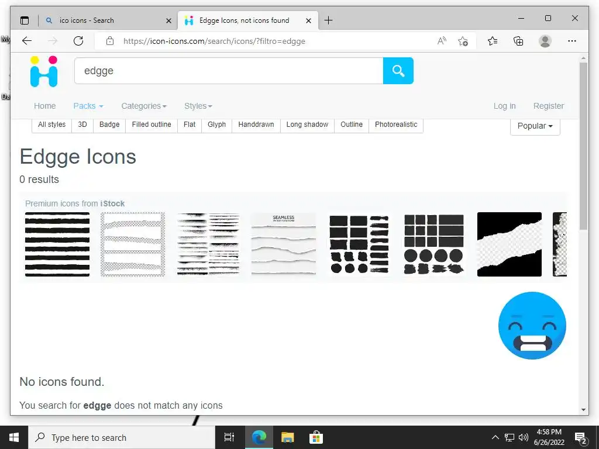Screen dimensions: 599x449
Task: Open the grid squares and circles thumbnail
Action: (x=434, y=244)
